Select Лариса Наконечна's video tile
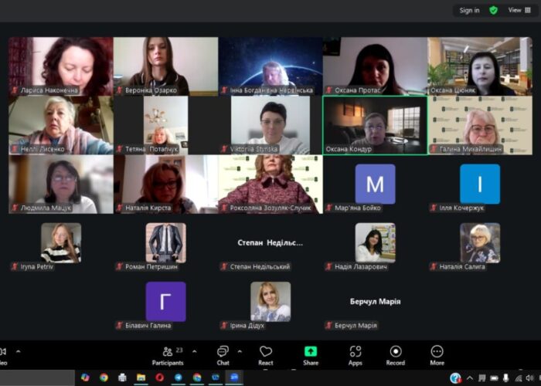 [x=60, y=66]
